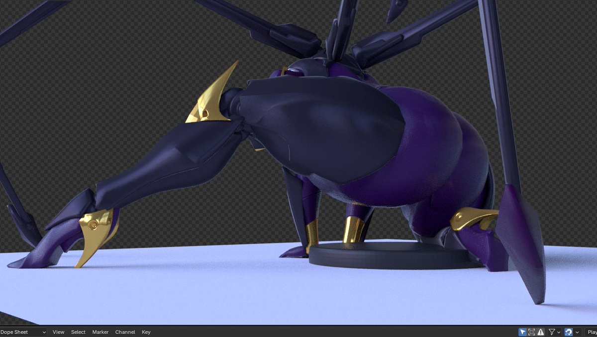Open the Dope Sheet mode dropdown

point(23,332)
